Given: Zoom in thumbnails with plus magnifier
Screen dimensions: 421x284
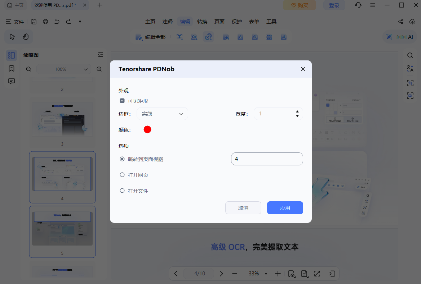Looking at the screenshot, I should (x=99, y=69).
